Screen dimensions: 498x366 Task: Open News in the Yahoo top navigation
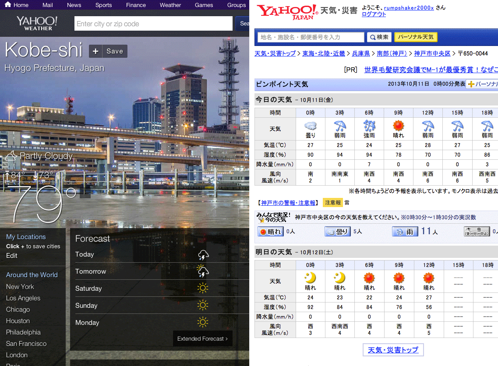(74, 5)
